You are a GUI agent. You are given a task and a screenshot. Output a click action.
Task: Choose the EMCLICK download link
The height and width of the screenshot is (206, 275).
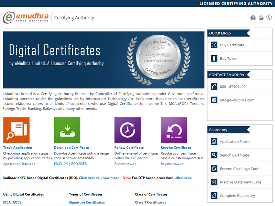pyautogui.click(x=61, y=164)
